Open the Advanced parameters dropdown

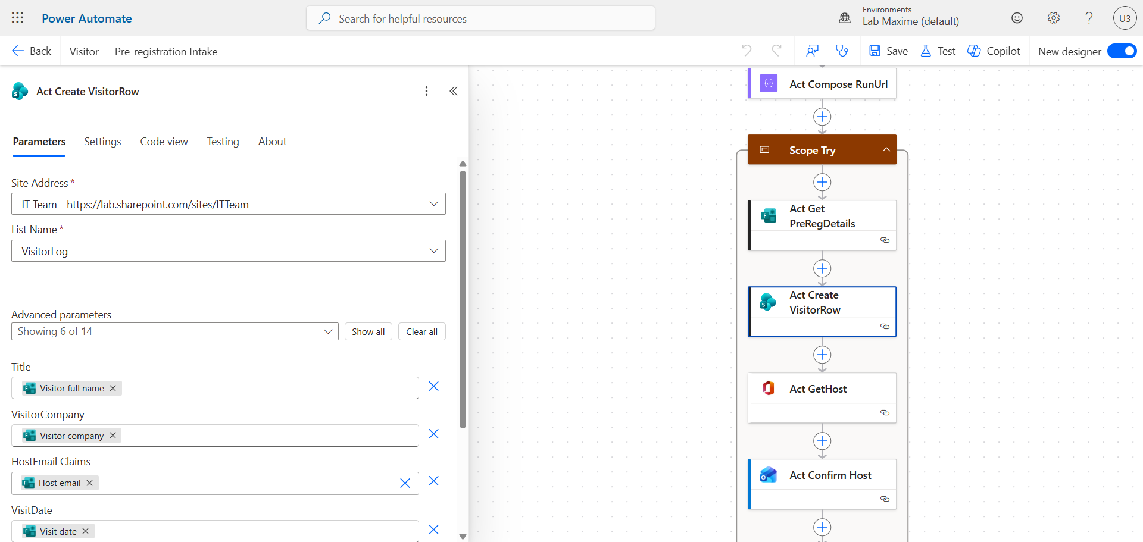click(x=175, y=331)
